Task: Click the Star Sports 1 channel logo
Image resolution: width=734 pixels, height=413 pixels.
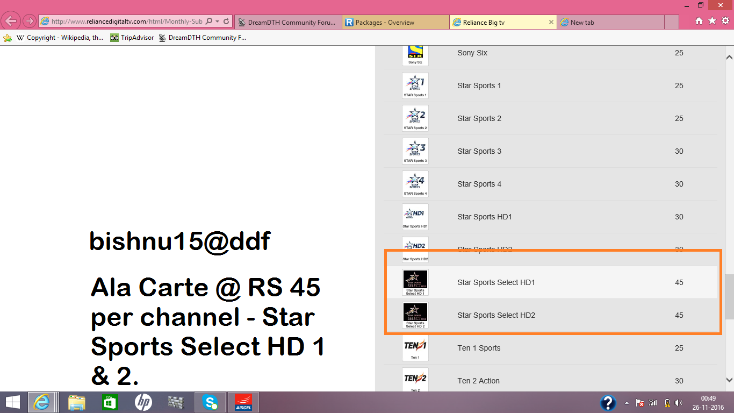Action: (415, 86)
